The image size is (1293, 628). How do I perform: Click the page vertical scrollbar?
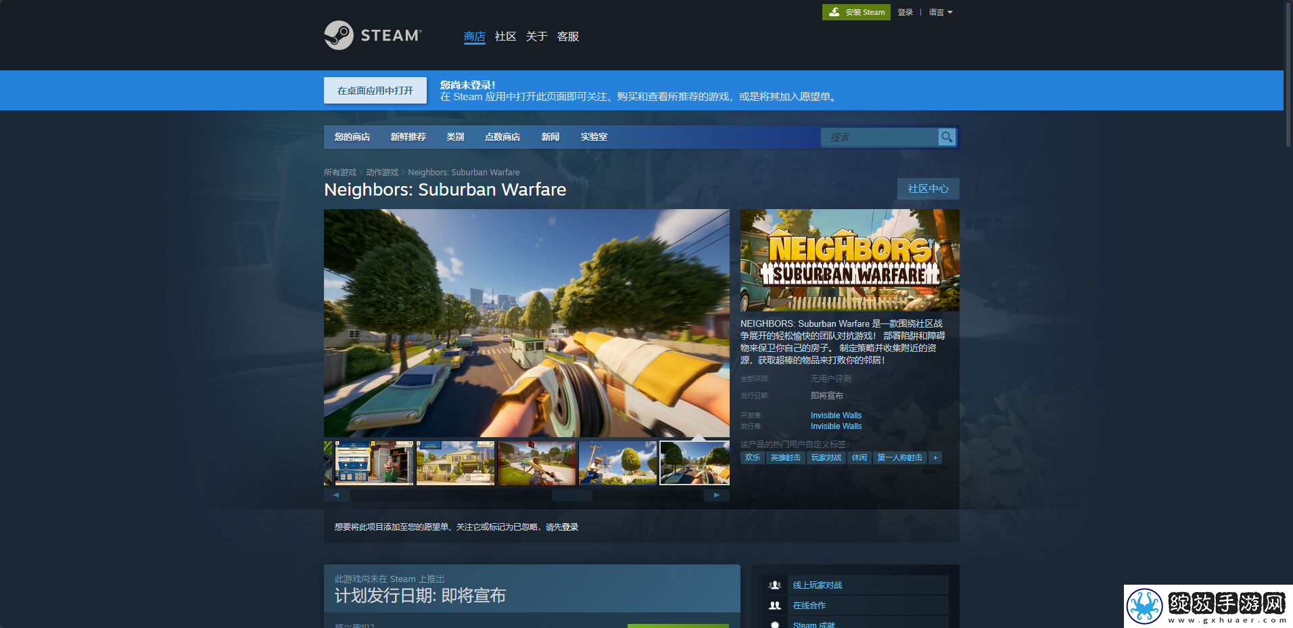[x=1288, y=74]
